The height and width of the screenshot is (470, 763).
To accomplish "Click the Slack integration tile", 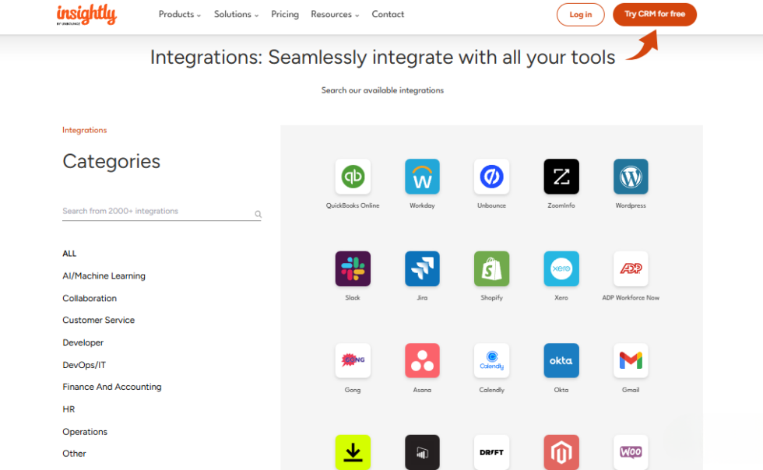I will [353, 268].
